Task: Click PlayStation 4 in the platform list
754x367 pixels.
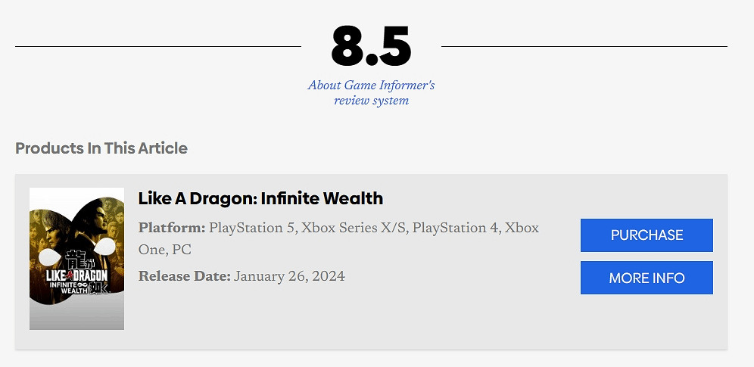Action: tap(456, 228)
